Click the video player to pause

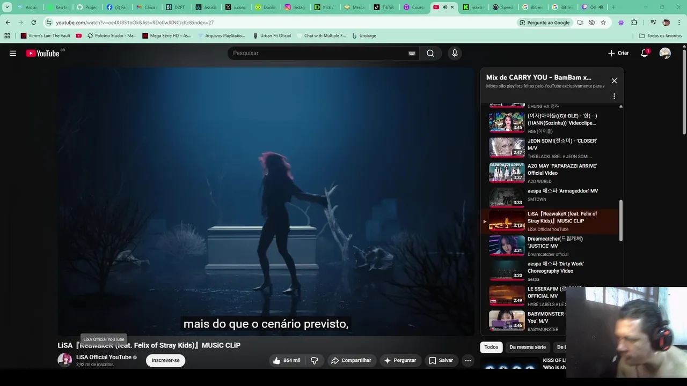266,202
